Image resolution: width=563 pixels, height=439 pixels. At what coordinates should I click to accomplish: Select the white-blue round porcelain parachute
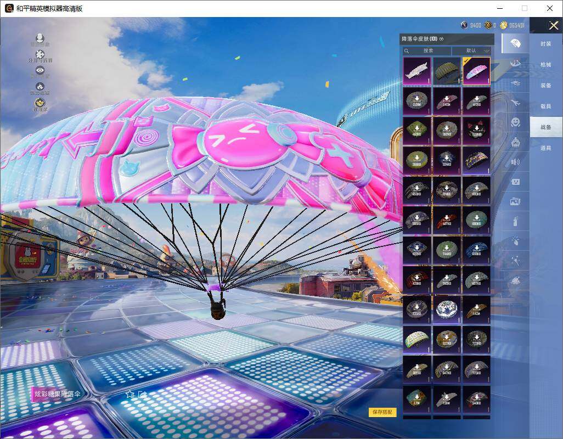[x=447, y=309]
